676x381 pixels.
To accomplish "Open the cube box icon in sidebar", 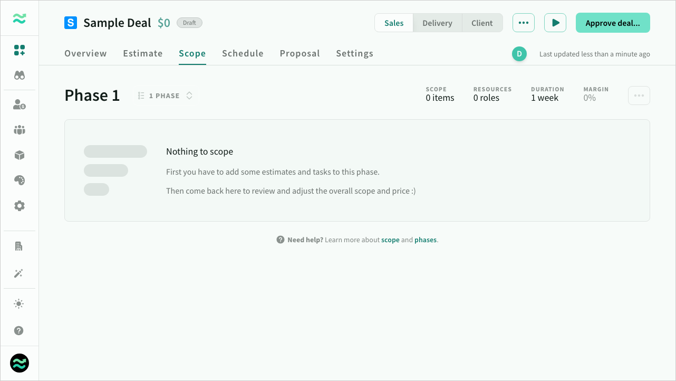I will coord(20,155).
